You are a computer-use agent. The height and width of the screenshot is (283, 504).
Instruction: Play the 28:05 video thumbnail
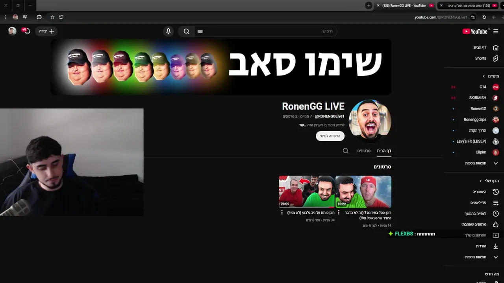click(x=307, y=191)
